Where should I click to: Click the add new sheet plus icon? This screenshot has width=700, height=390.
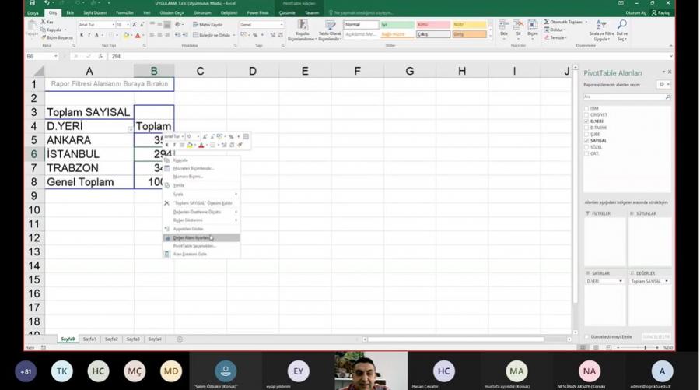pos(180,339)
